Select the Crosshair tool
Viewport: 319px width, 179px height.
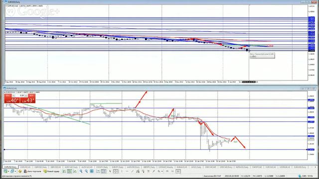pyautogui.click(x=116, y=171)
